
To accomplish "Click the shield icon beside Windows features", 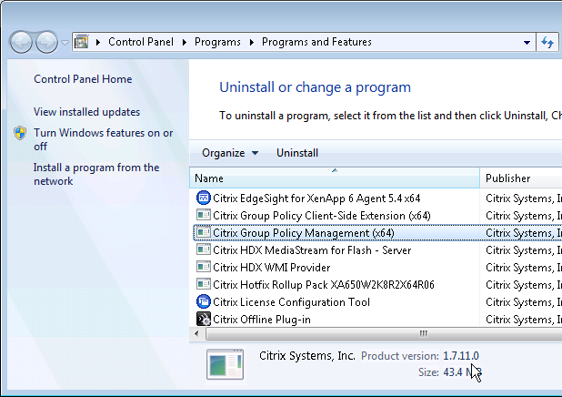I will 20,133.
